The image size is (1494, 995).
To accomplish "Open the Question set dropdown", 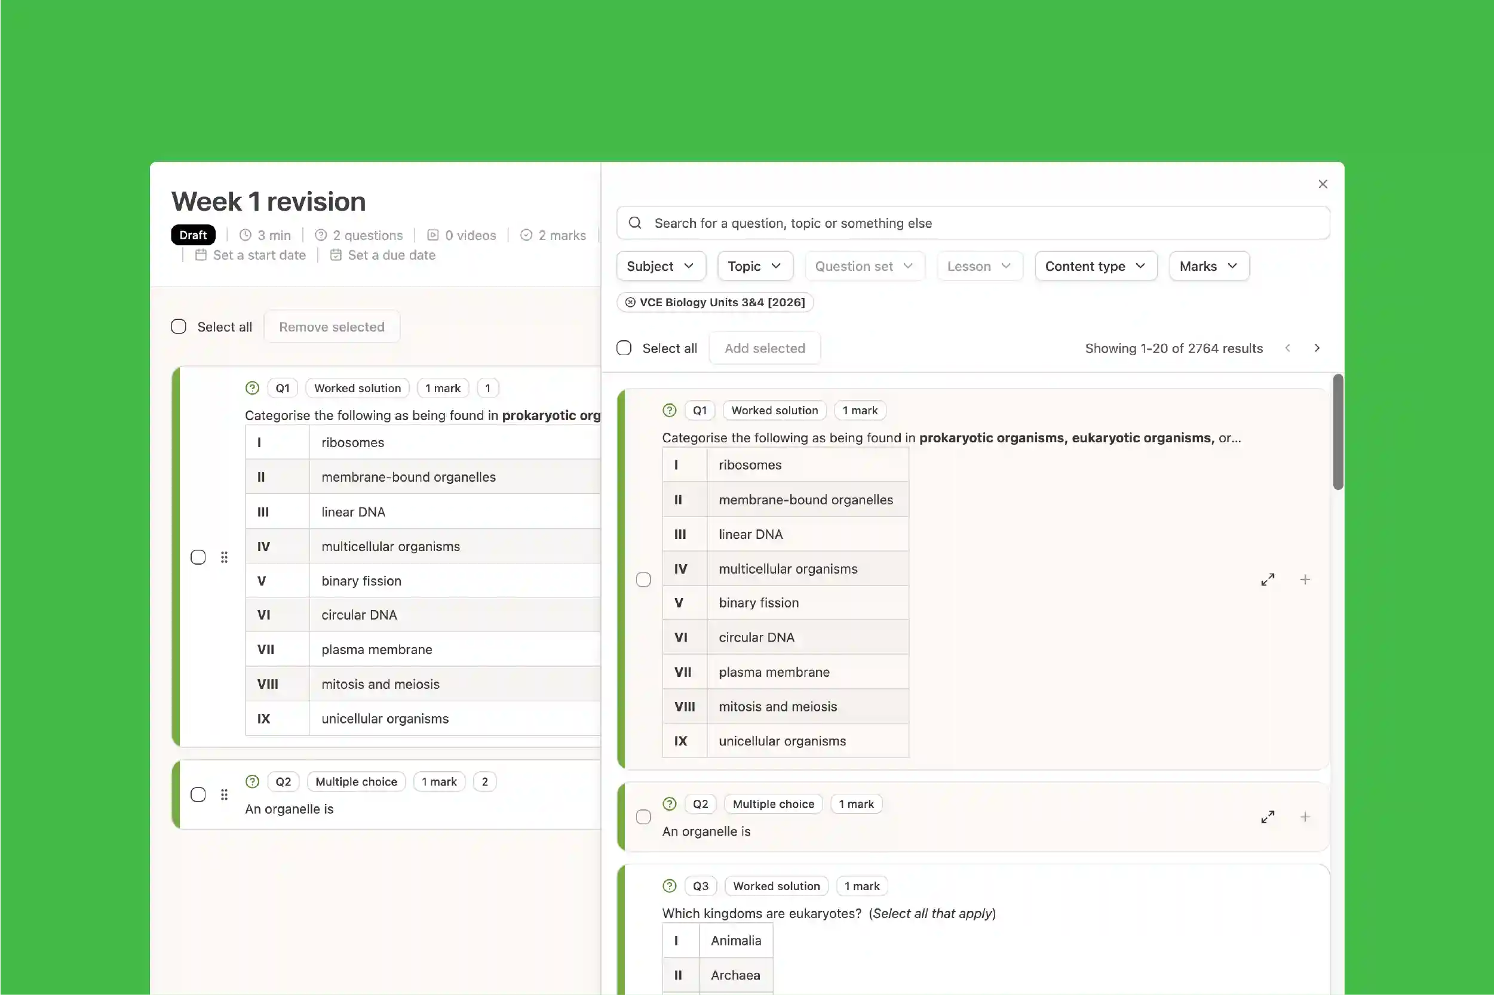I will pyautogui.click(x=865, y=266).
